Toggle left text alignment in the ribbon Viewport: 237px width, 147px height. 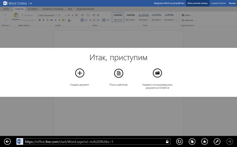tap(82, 20)
